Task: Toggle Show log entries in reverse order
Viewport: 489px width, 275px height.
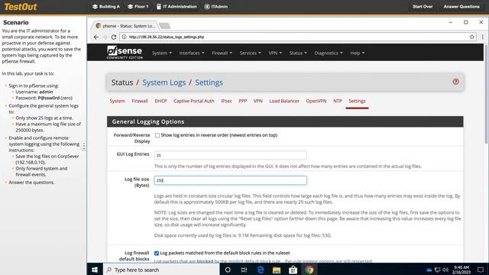Action: 157,135
